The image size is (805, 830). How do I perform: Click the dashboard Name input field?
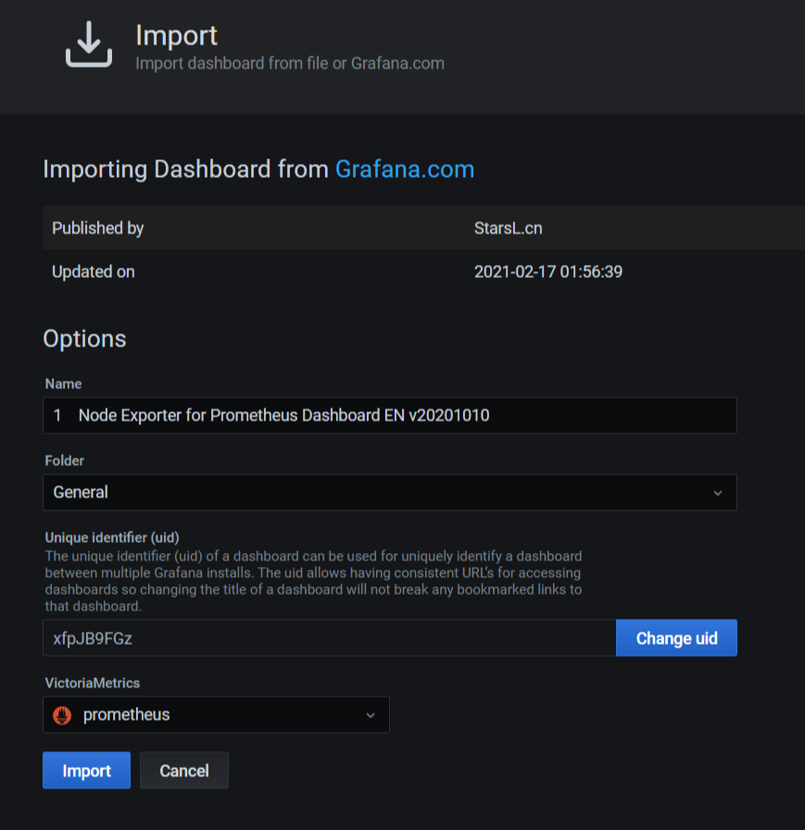(x=390, y=416)
